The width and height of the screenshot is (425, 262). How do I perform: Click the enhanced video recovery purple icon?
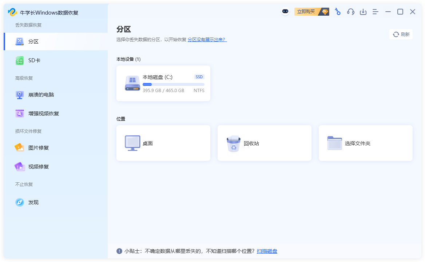pyautogui.click(x=20, y=114)
